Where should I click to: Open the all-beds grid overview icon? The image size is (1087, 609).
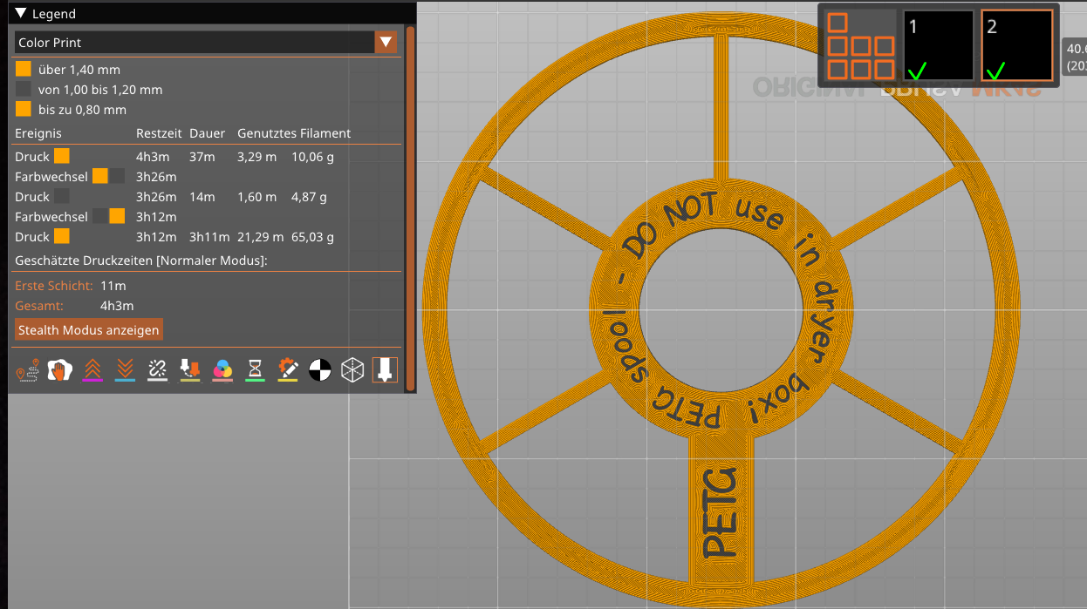pos(860,45)
